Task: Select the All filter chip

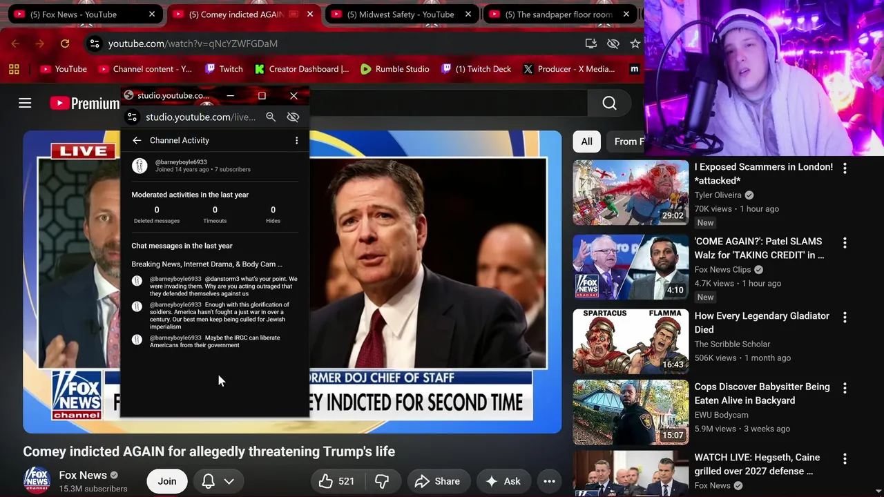Action: pos(586,142)
